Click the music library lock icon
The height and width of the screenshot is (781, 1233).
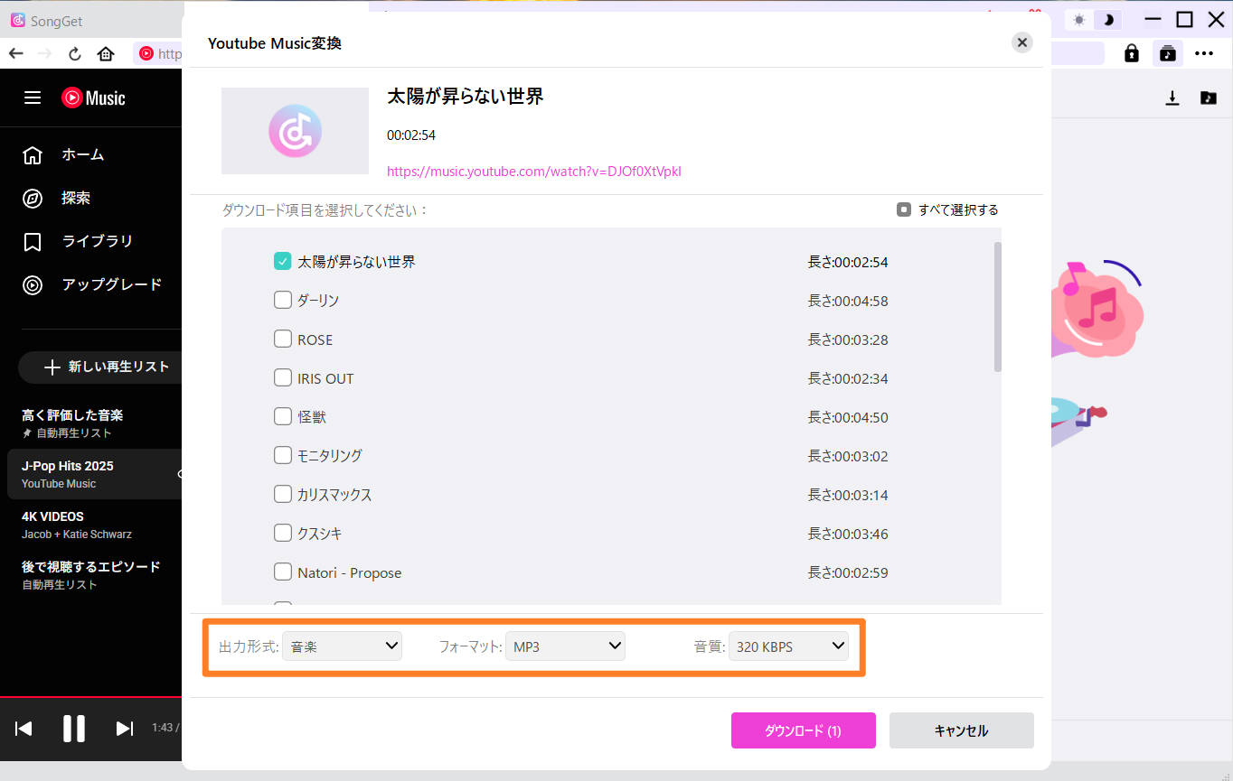click(1131, 53)
